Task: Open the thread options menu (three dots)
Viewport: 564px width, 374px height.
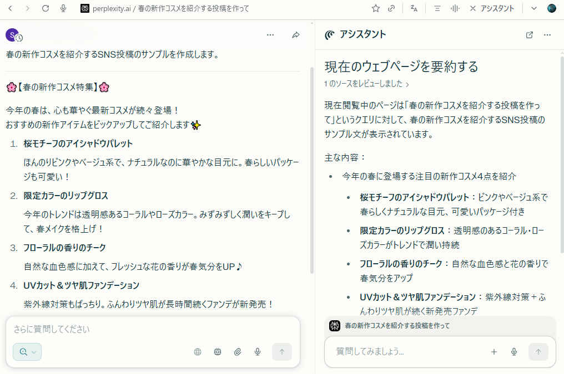Action: tap(270, 34)
